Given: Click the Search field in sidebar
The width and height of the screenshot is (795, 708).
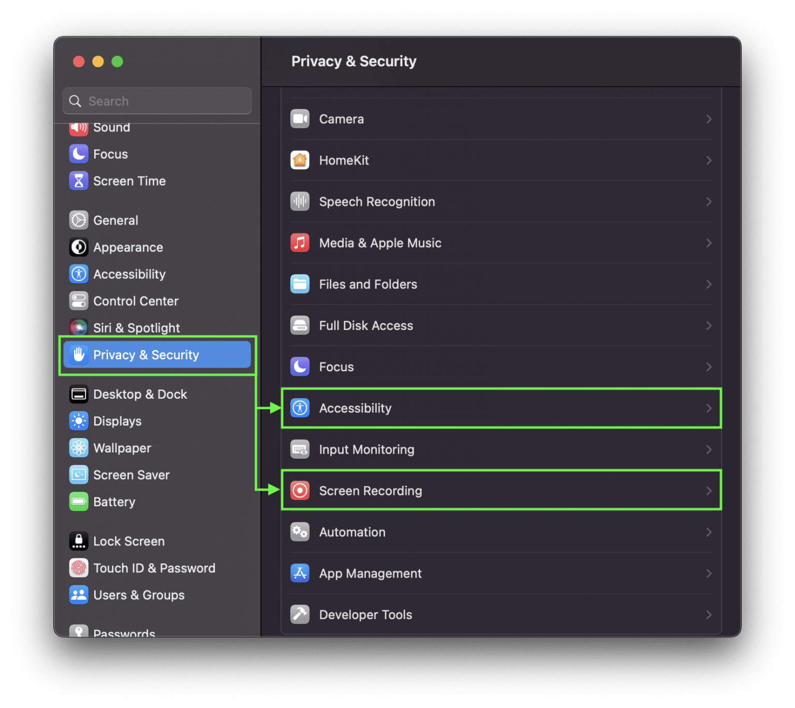Looking at the screenshot, I should tap(157, 101).
